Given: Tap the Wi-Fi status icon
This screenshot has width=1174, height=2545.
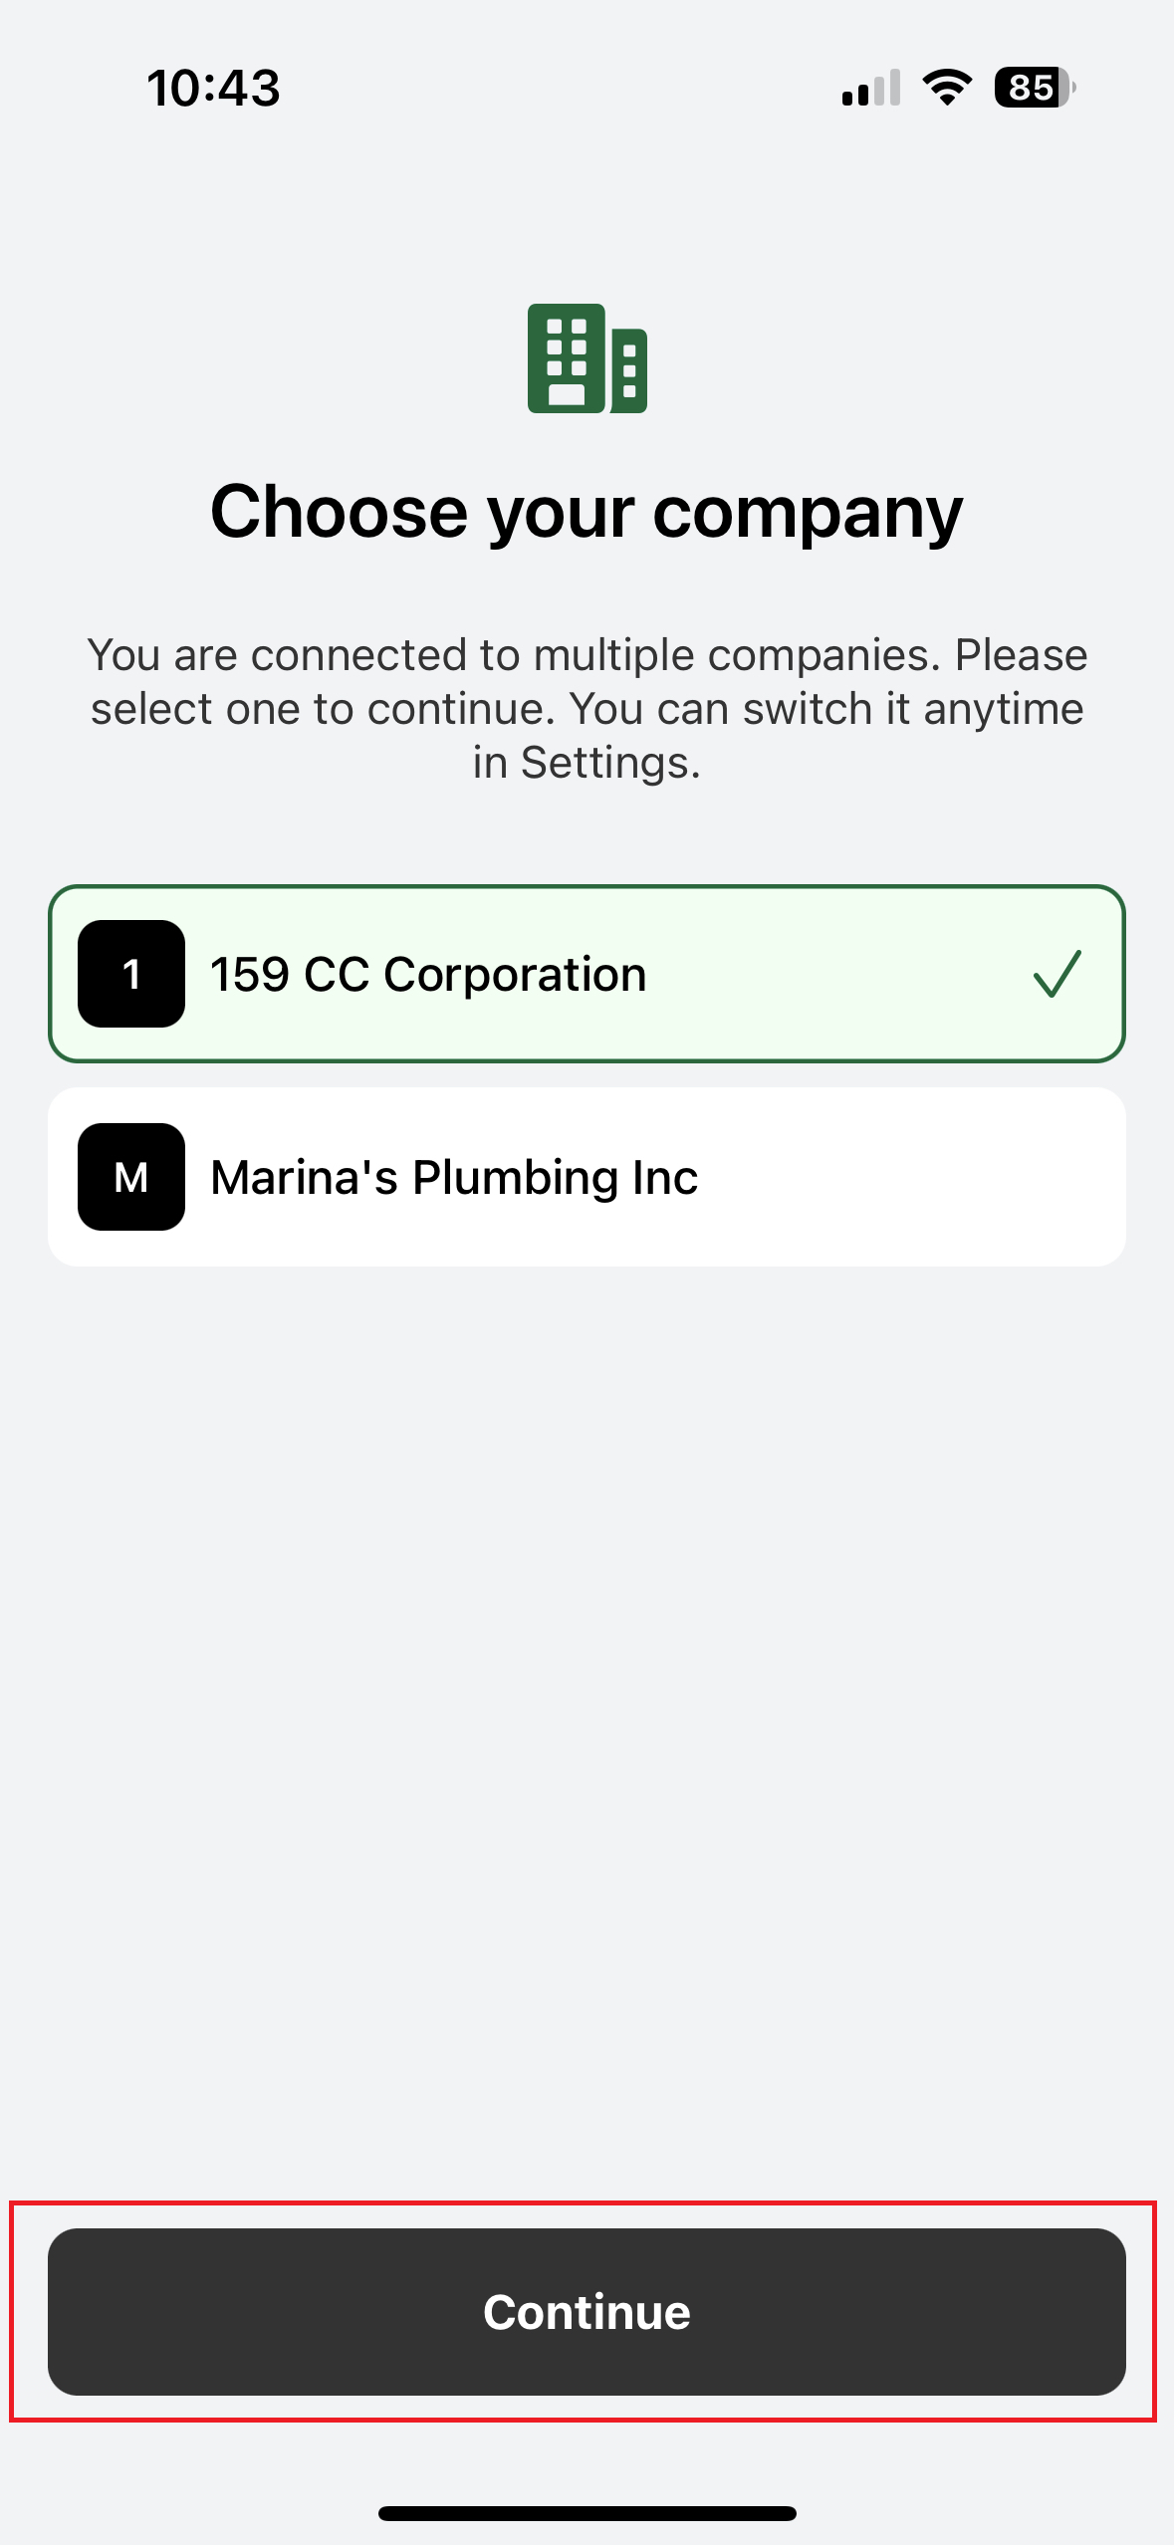Looking at the screenshot, I should click(x=947, y=88).
